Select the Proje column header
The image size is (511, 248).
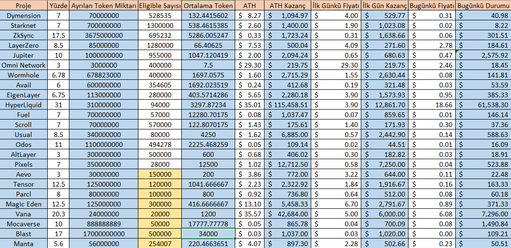pos(24,6)
